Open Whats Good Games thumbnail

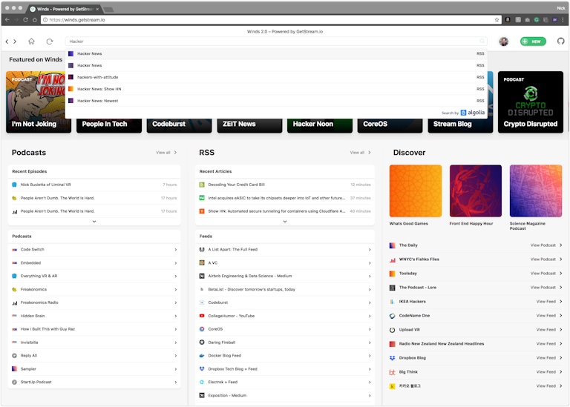coord(416,191)
